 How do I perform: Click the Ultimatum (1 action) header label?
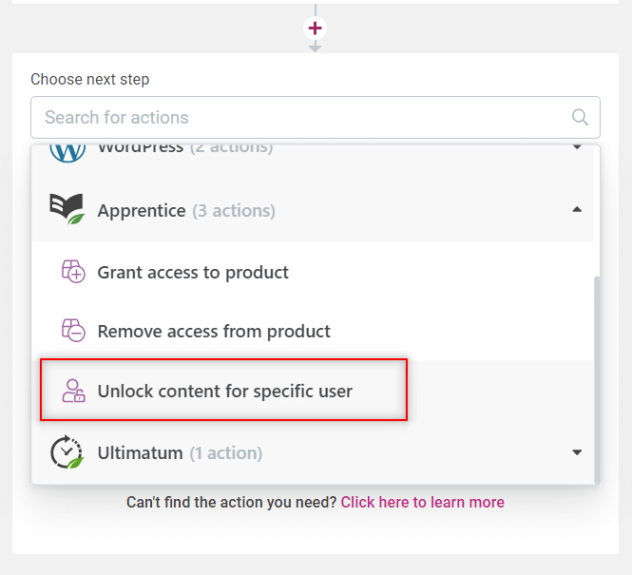click(180, 453)
